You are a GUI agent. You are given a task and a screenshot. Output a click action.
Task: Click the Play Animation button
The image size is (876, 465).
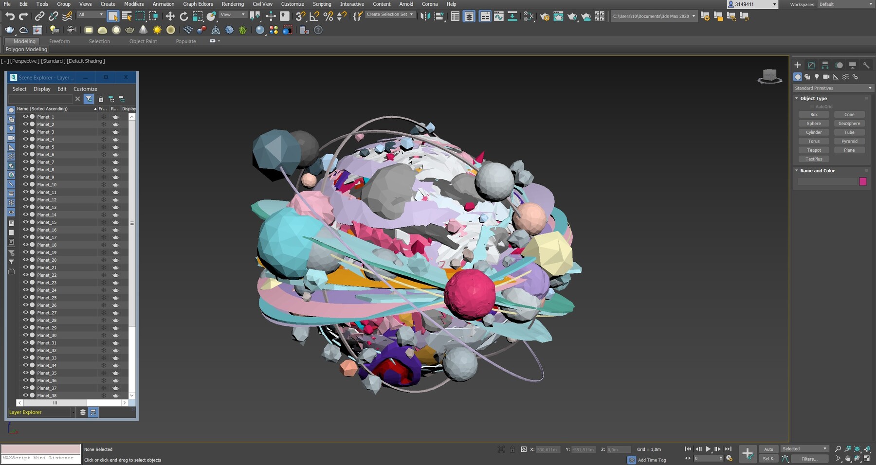point(708,449)
